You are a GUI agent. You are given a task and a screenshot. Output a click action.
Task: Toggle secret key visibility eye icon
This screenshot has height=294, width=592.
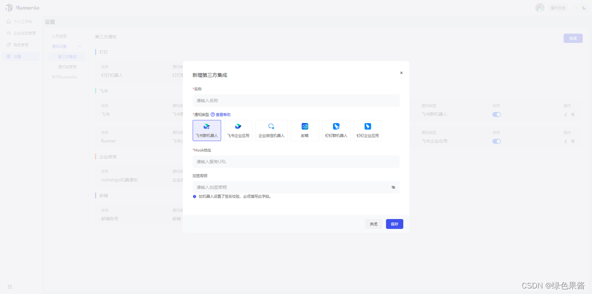pyautogui.click(x=394, y=187)
